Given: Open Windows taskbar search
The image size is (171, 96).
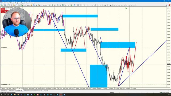Looking at the screenshot, I should pos(5,95).
